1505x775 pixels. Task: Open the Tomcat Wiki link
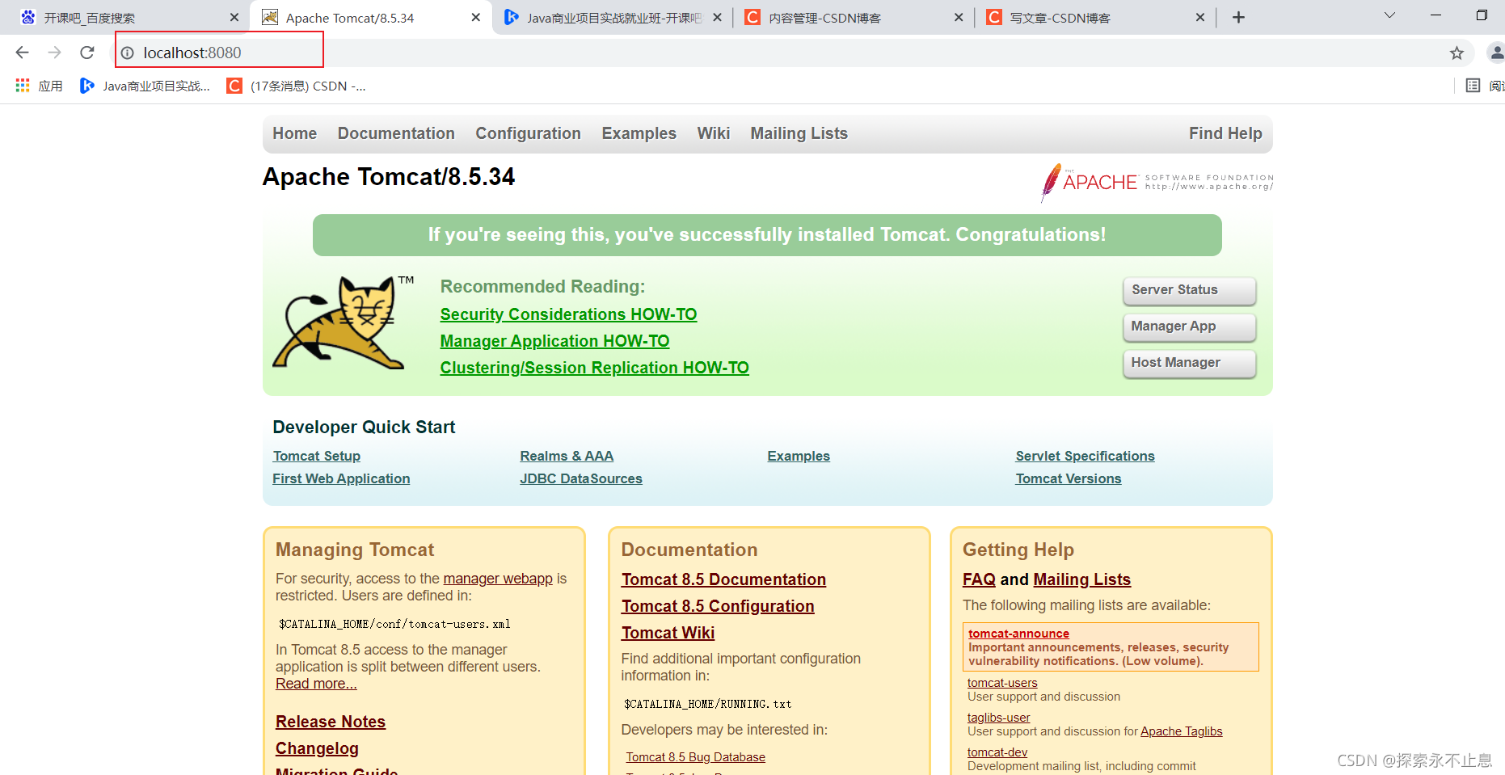click(x=668, y=633)
